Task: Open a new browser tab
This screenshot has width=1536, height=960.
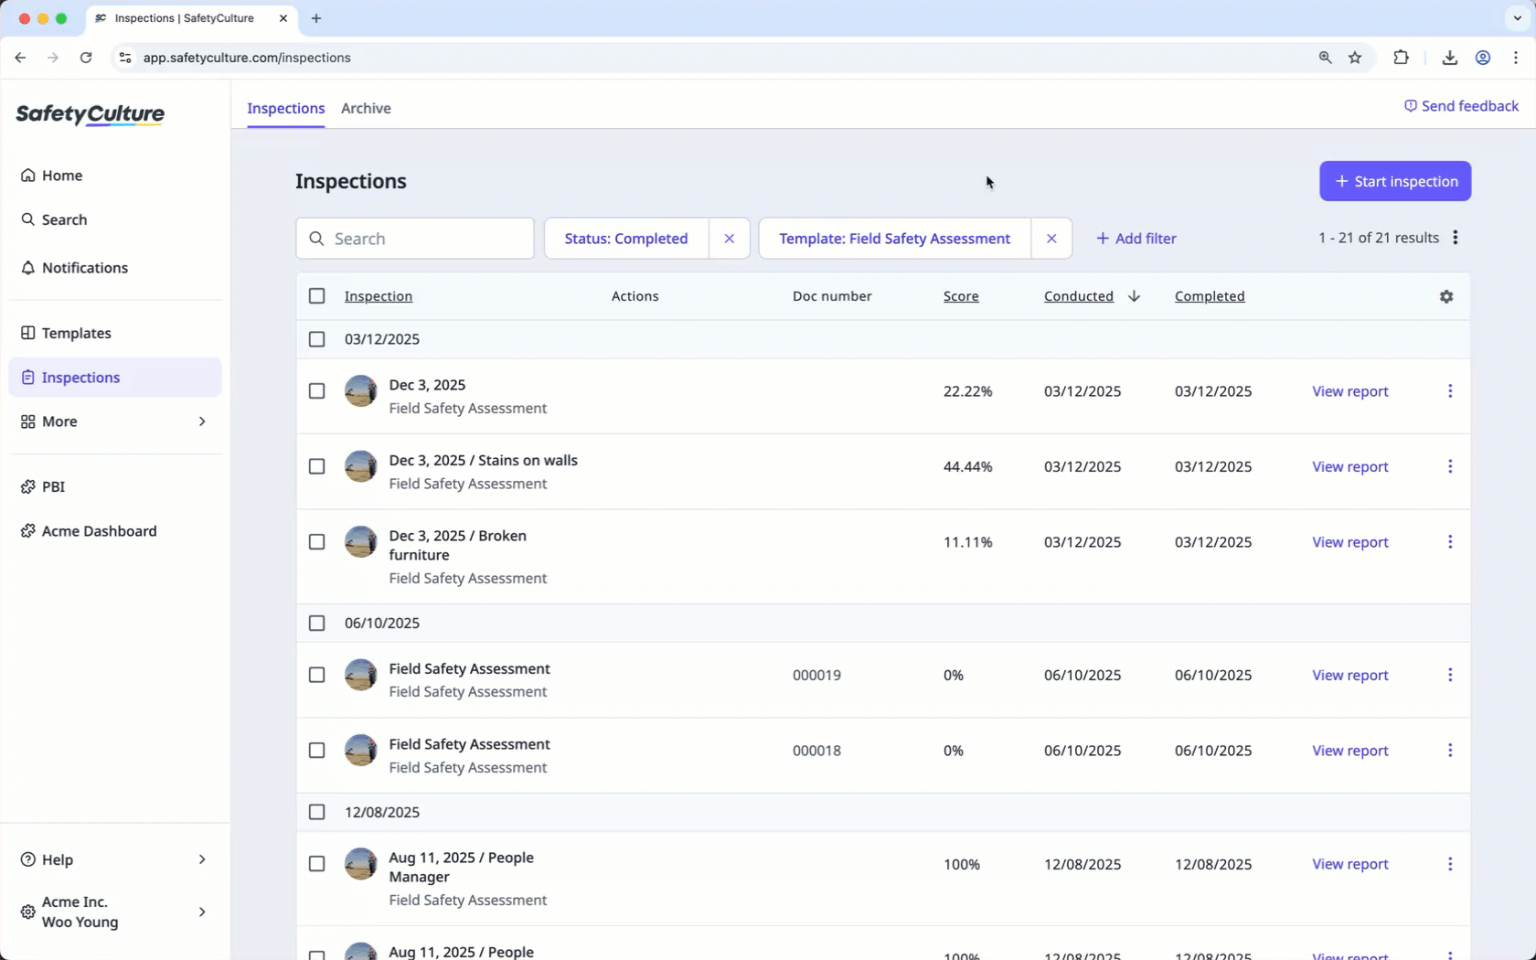Action: pos(316,18)
